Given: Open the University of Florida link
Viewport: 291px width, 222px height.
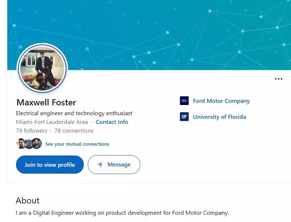Looking at the screenshot, I should pyautogui.click(x=219, y=117).
